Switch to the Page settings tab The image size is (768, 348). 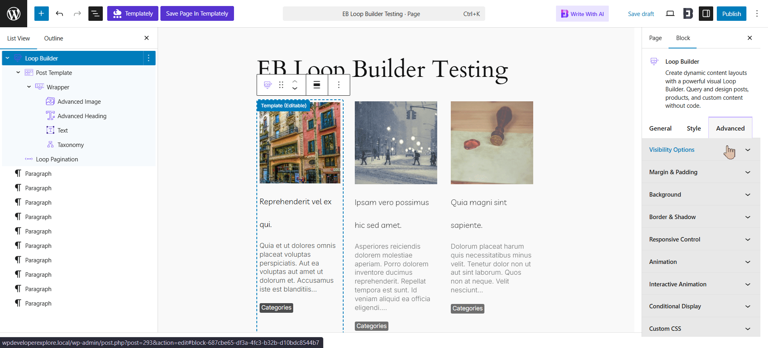[x=655, y=38]
